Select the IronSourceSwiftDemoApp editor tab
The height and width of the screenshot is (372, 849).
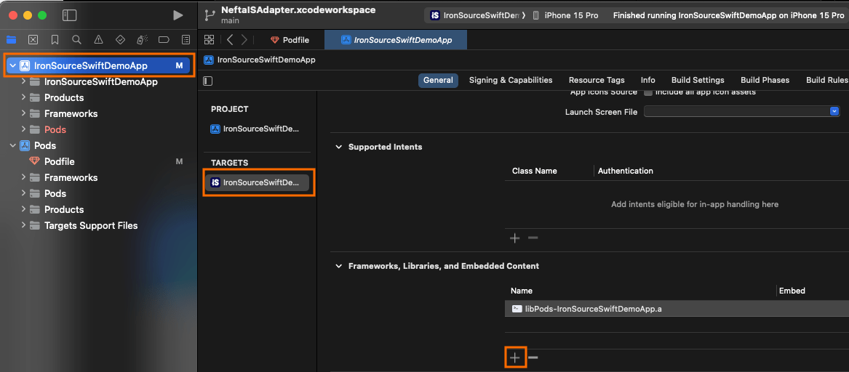coord(395,40)
